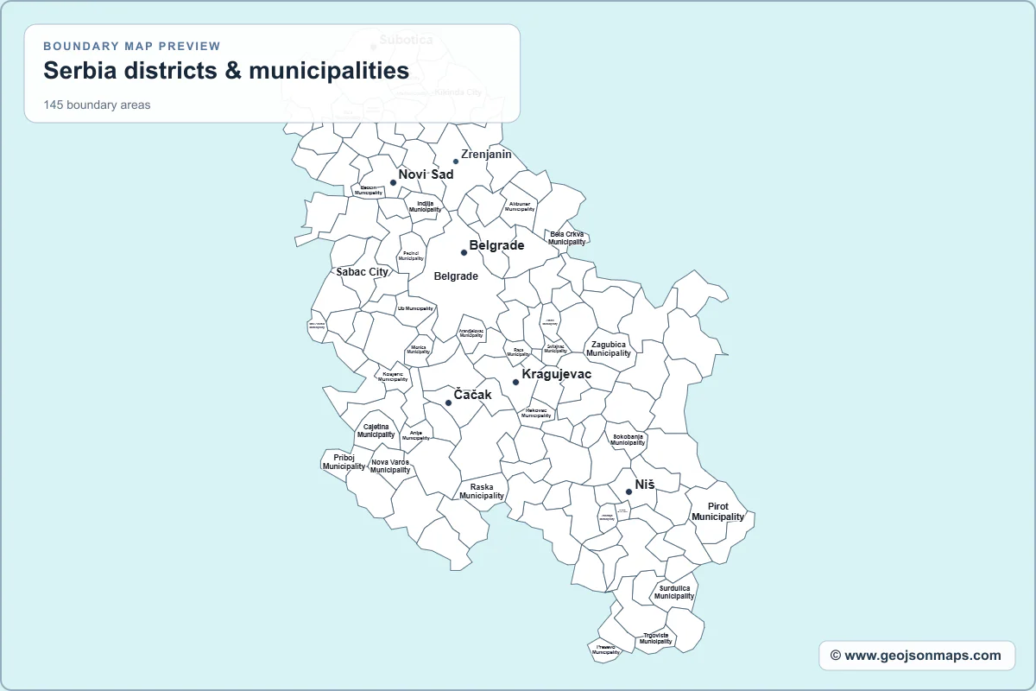Select the Beocin Municipality area
This screenshot has height=691, width=1036.
(x=369, y=190)
